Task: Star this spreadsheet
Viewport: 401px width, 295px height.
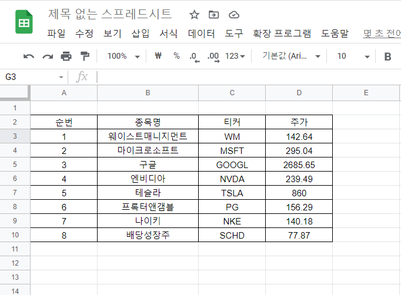Action: [195, 15]
